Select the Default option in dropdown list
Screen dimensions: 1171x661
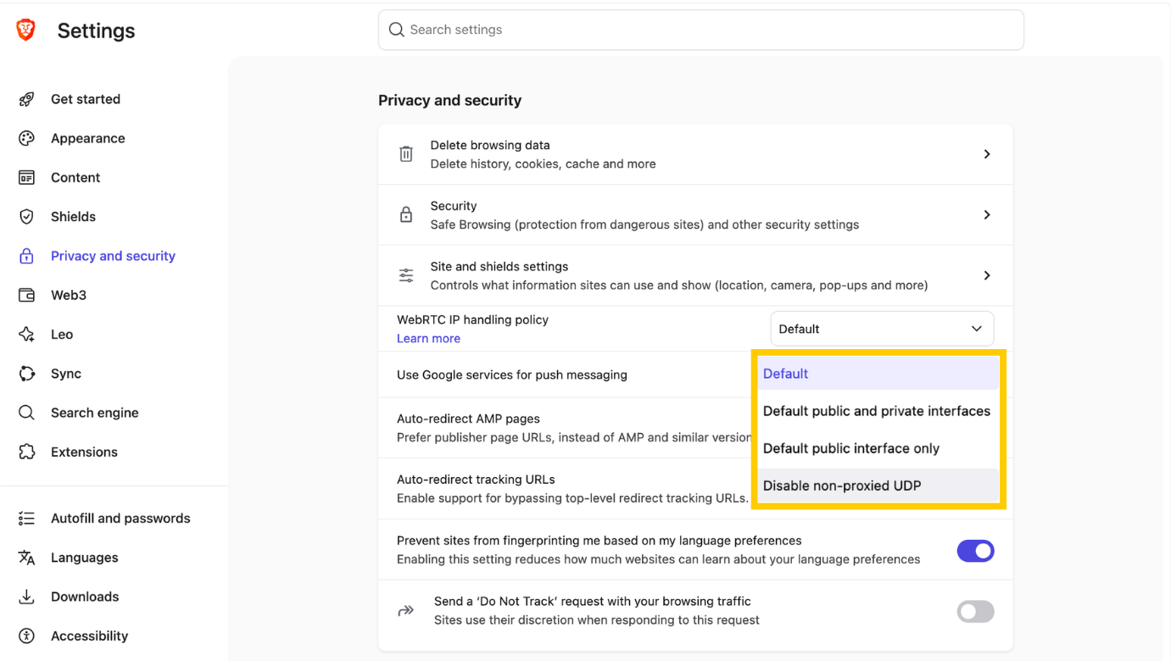pyautogui.click(x=878, y=374)
